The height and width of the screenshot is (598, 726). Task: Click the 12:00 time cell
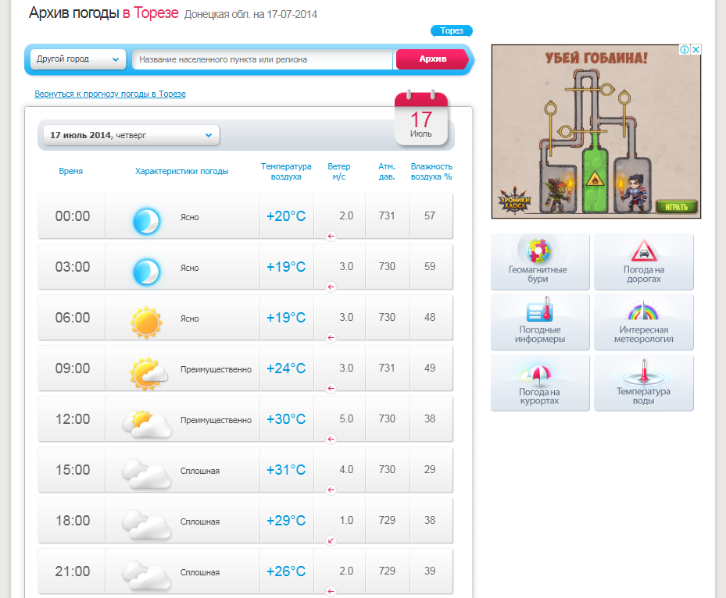pos(72,419)
